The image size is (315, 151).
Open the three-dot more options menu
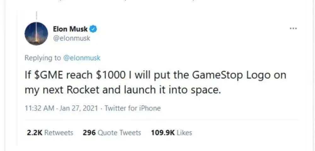(x=293, y=28)
